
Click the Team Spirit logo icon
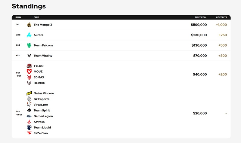pos(29,110)
